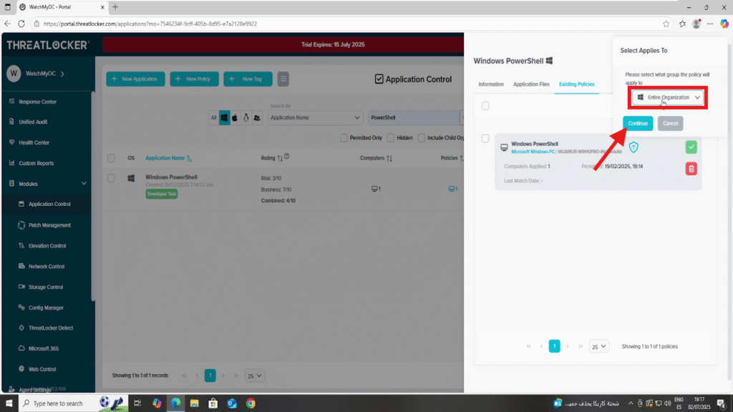The width and height of the screenshot is (733, 412).
Task: Open Health Center in the sidebar
Action: [34, 142]
